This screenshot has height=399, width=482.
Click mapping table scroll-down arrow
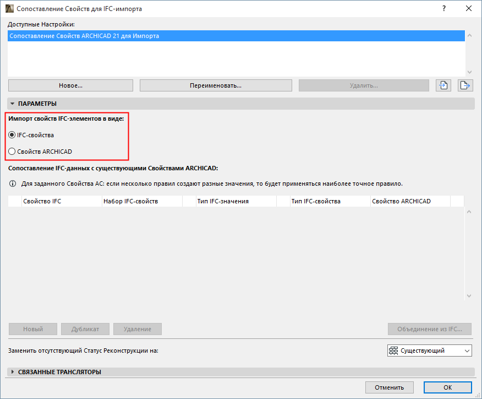(x=469, y=296)
